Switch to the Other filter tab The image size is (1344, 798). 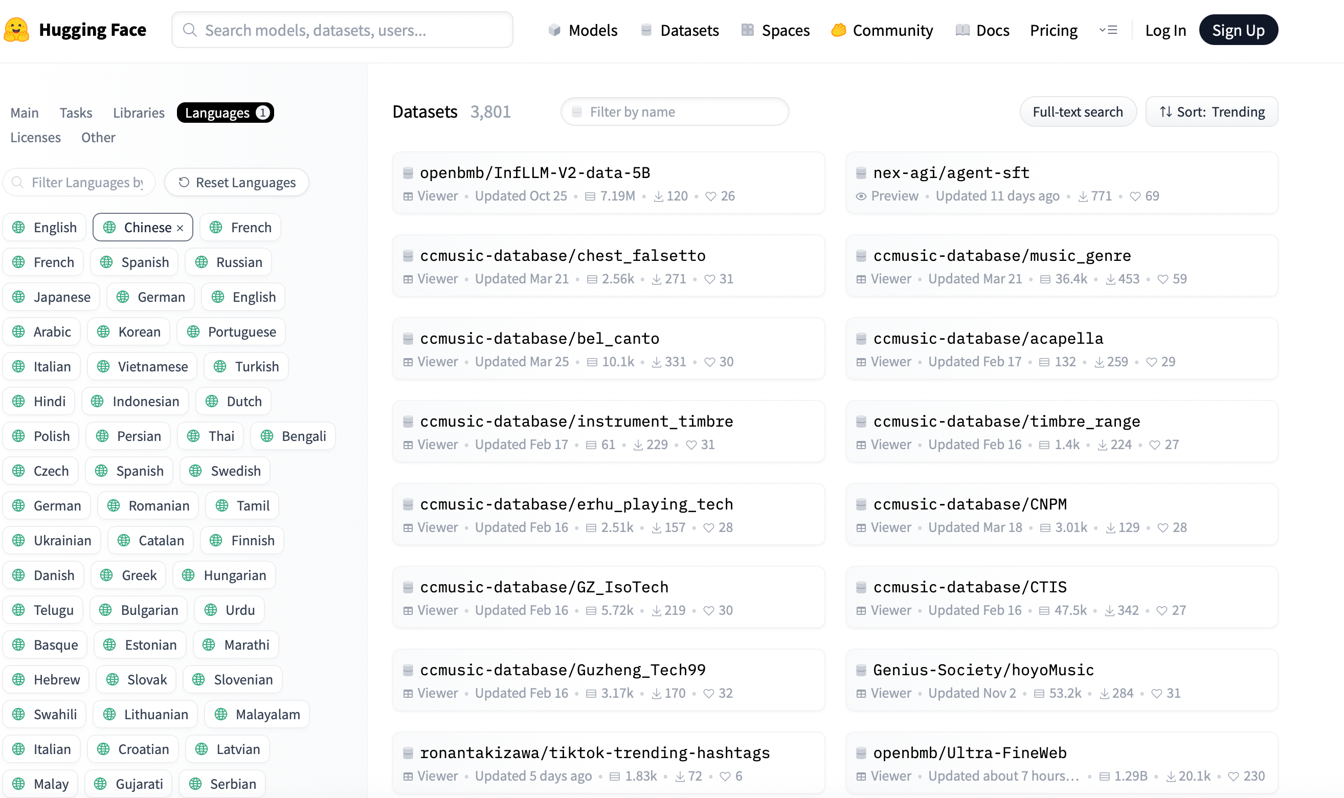(x=98, y=137)
